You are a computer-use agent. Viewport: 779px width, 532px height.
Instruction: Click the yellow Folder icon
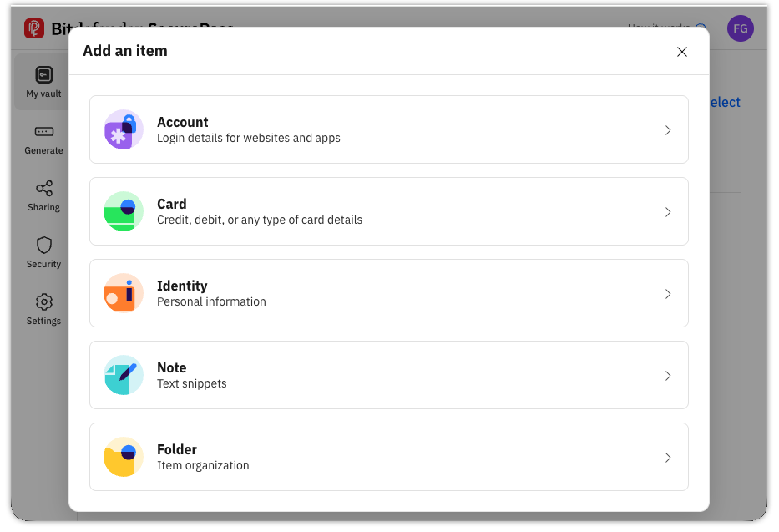tap(124, 457)
